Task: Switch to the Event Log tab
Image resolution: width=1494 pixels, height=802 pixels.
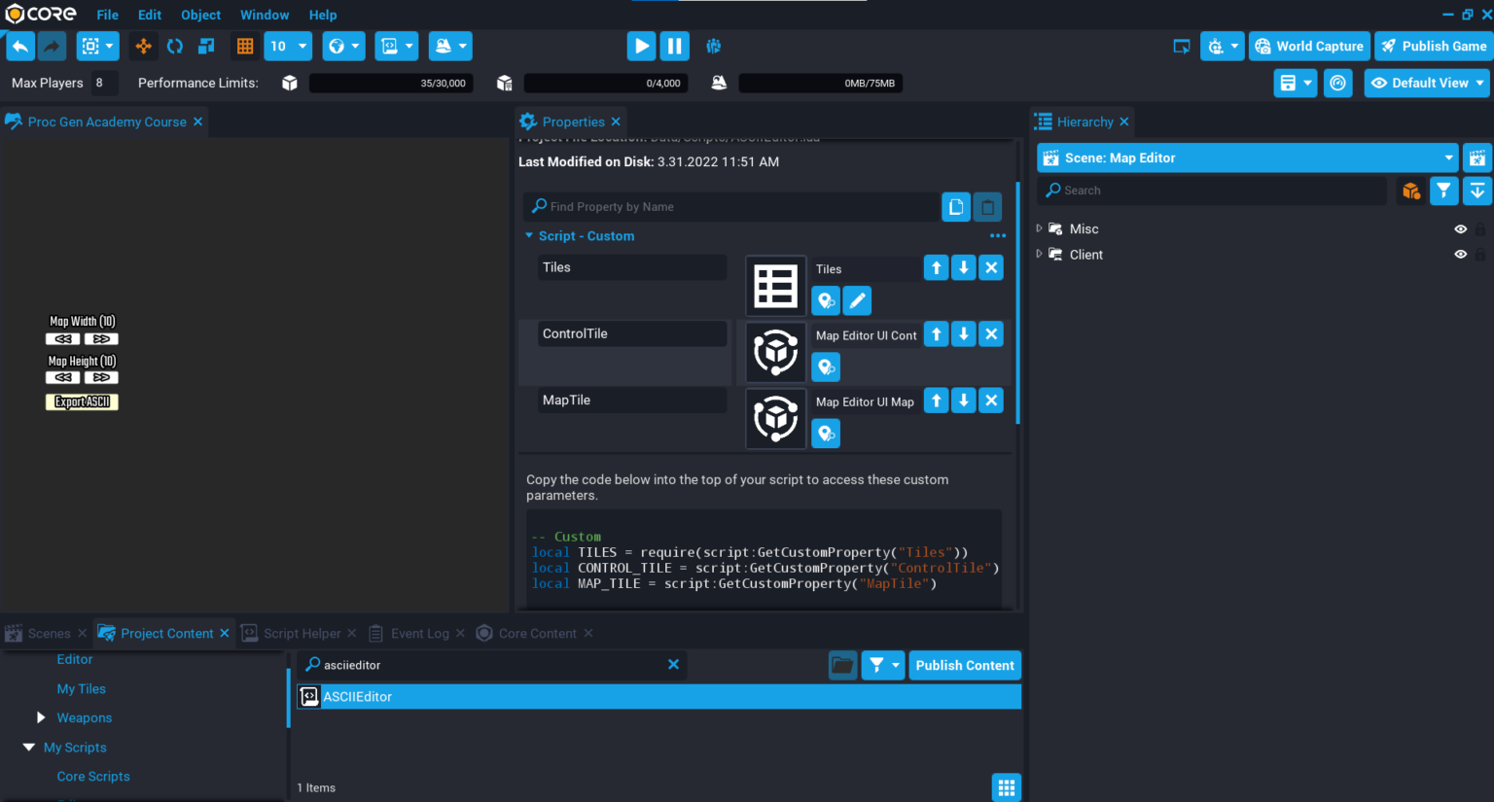Action: pos(418,633)
